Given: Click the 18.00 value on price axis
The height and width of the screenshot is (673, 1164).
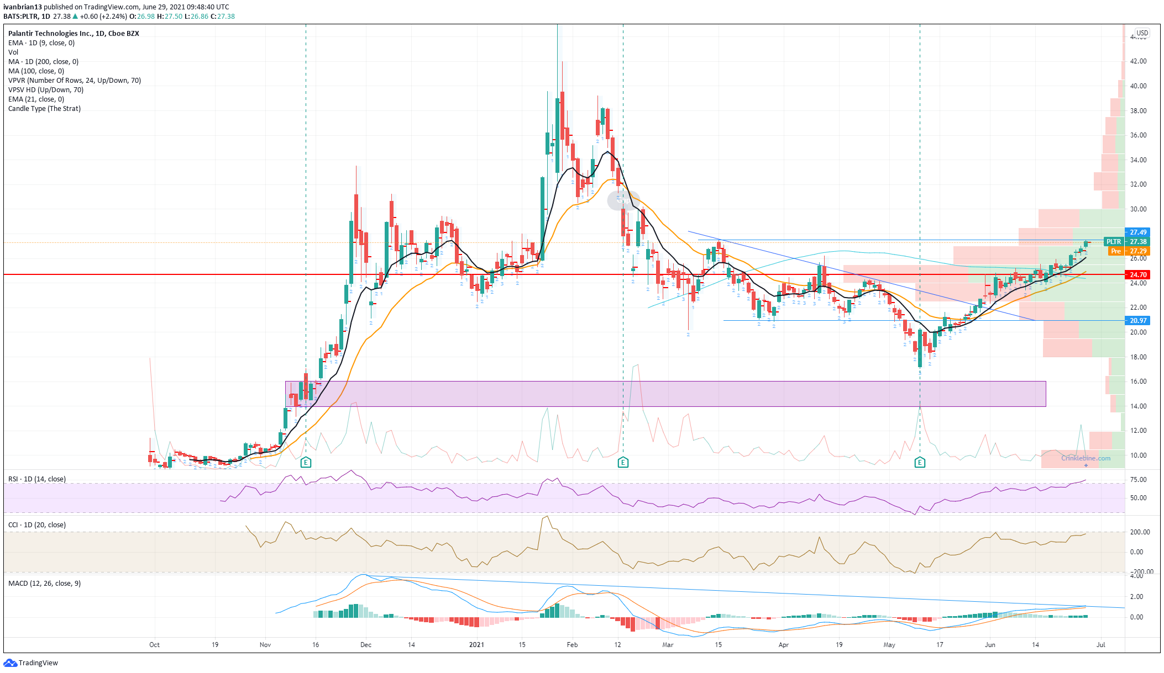Looking at the screenshot, I should pyautogui.click(x=1138, y=357).
